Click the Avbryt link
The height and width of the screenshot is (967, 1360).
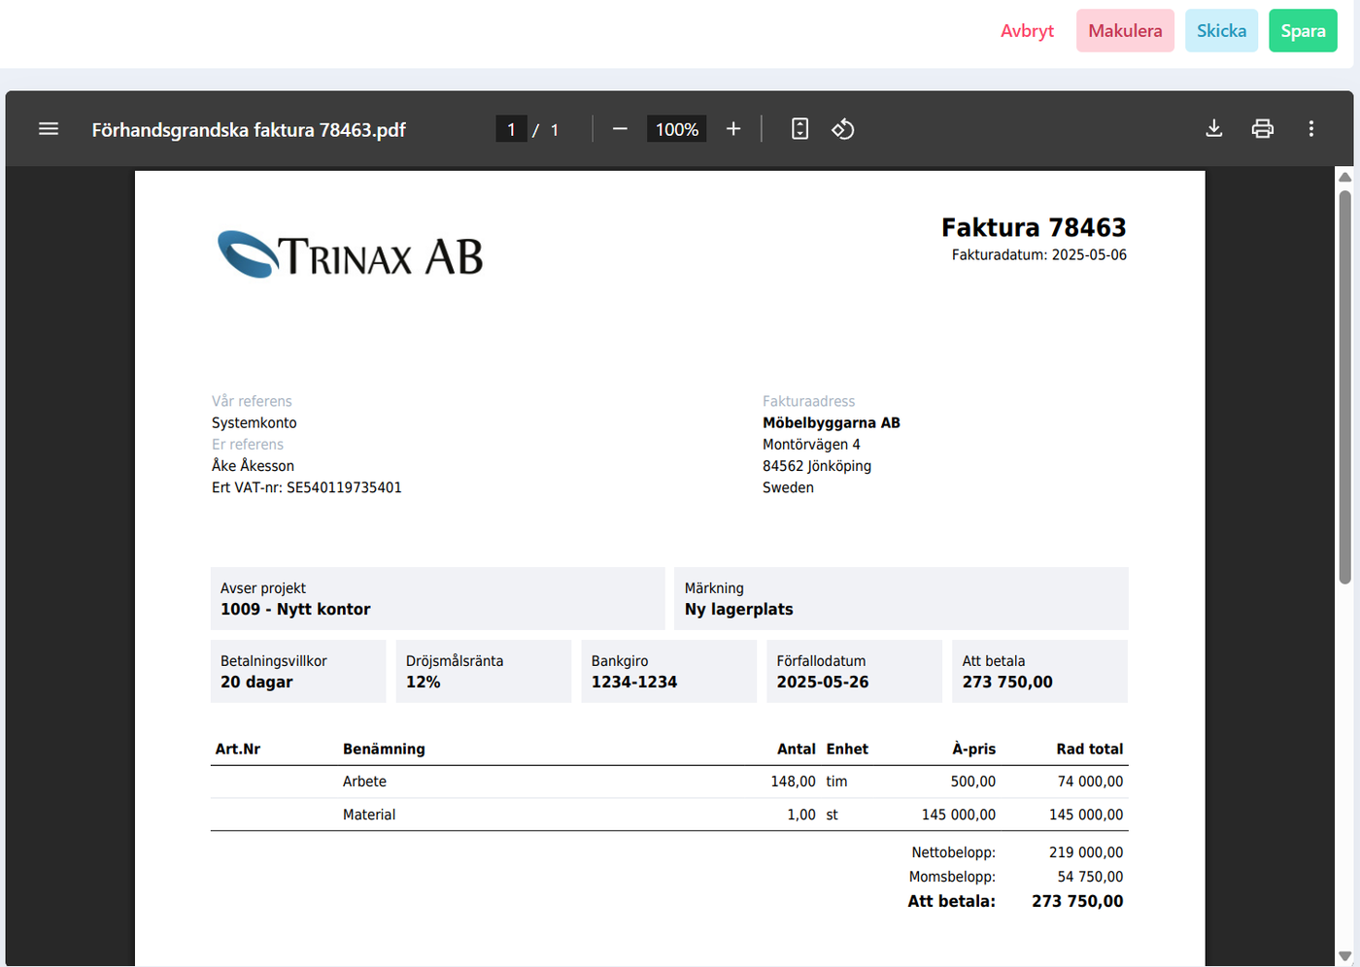point(1027,31)
